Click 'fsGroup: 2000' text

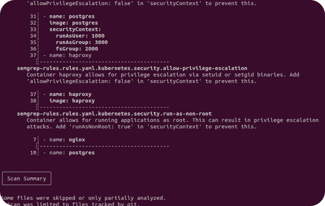pos(77,49)
